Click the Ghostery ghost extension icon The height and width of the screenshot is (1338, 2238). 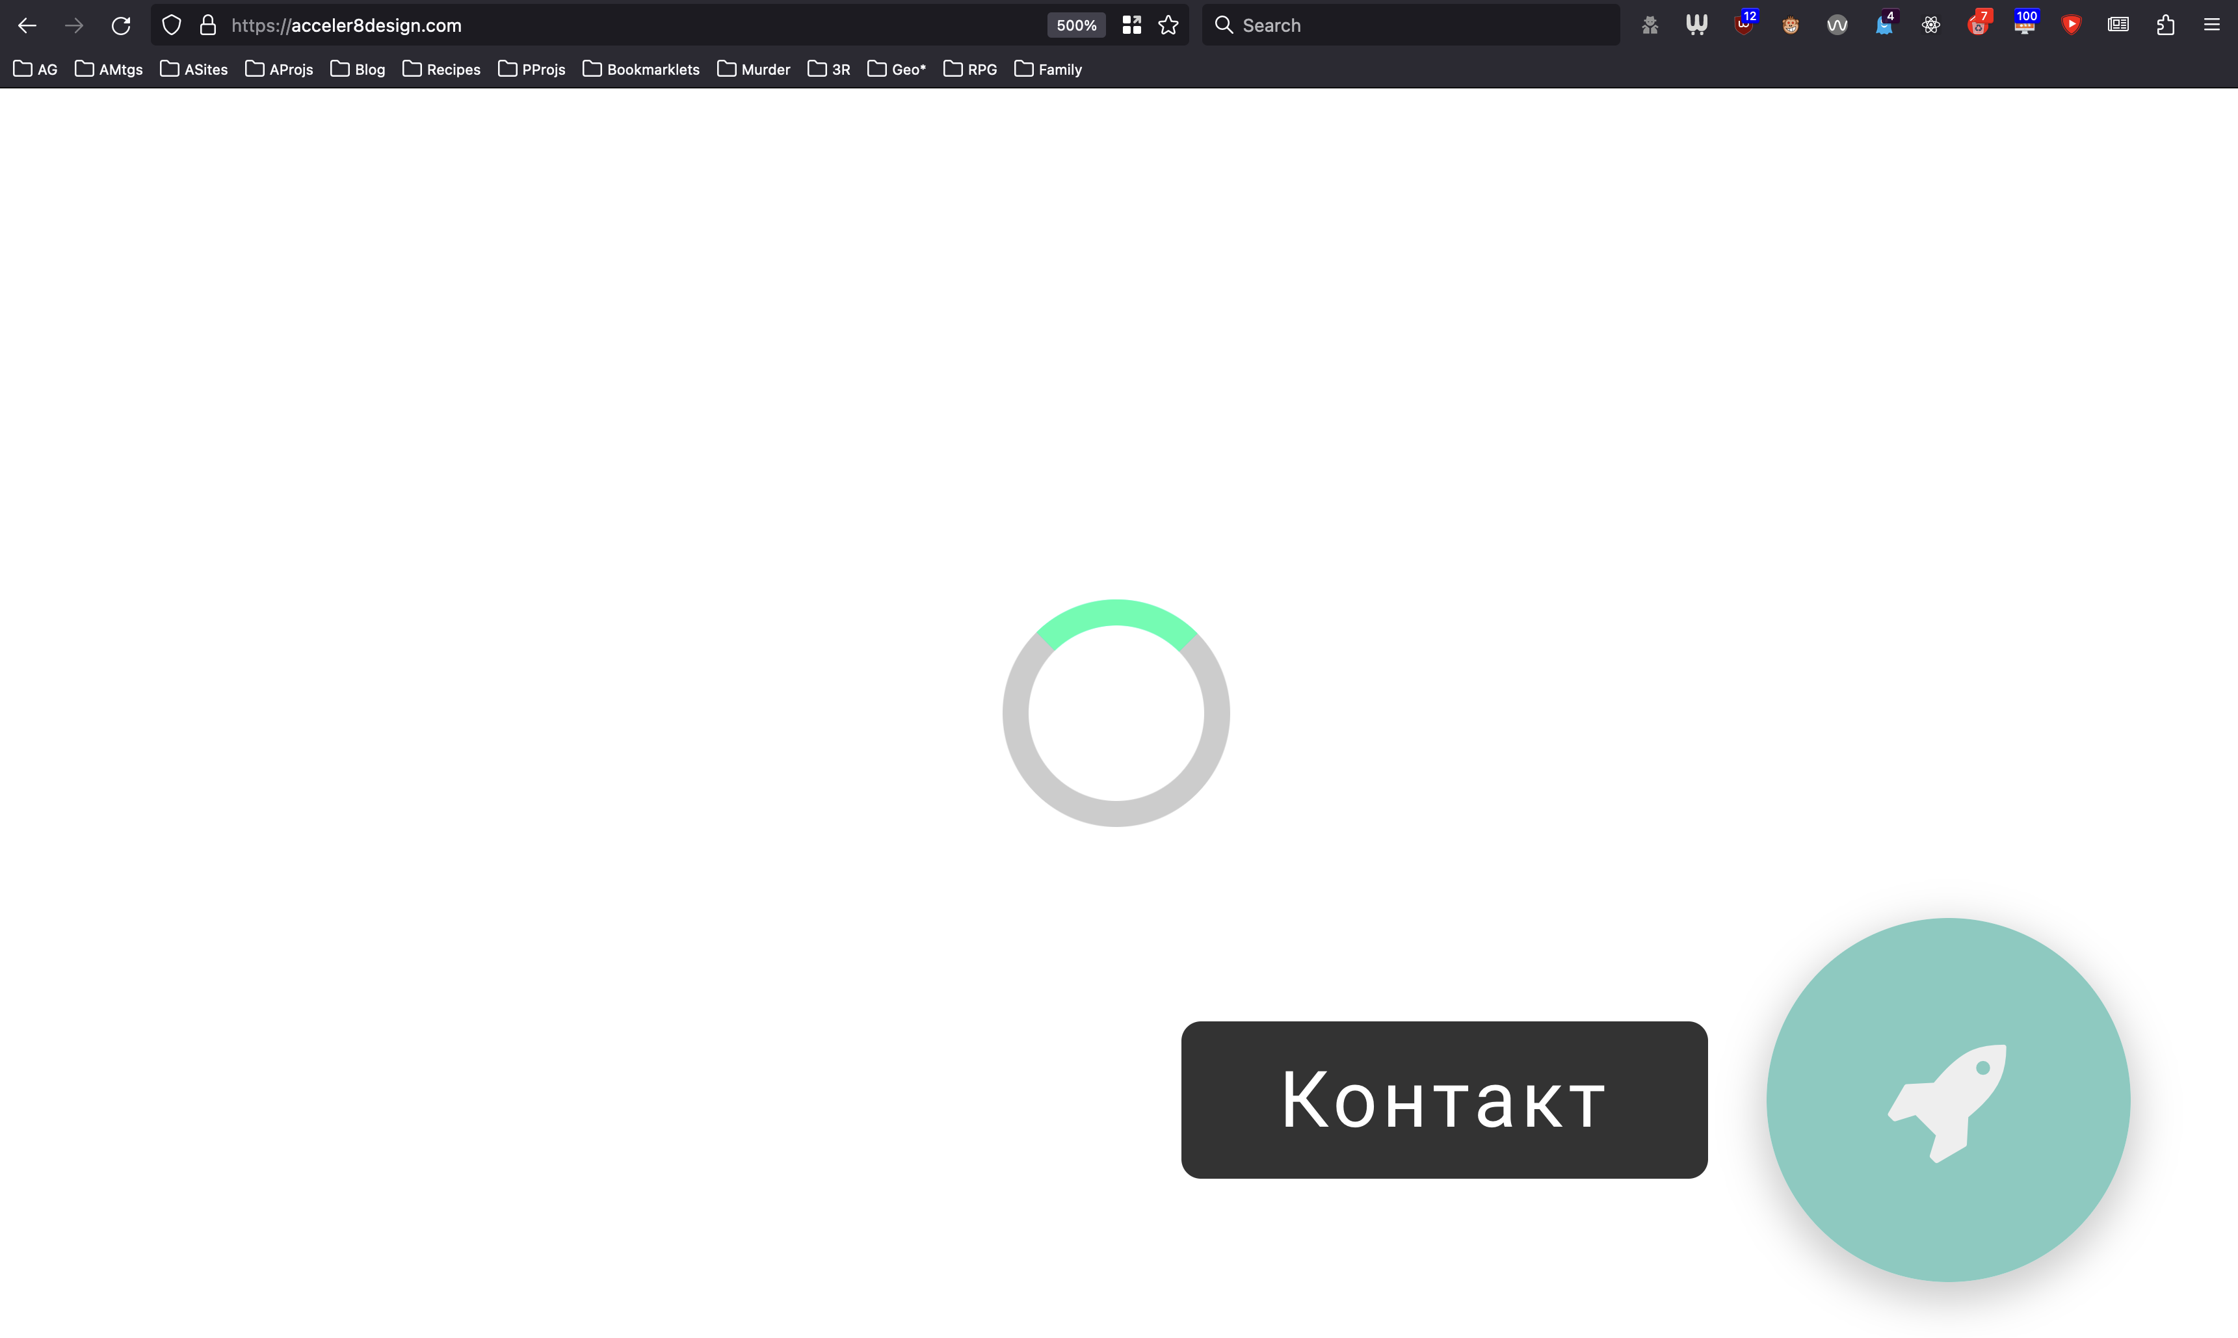pos(1884,25)
